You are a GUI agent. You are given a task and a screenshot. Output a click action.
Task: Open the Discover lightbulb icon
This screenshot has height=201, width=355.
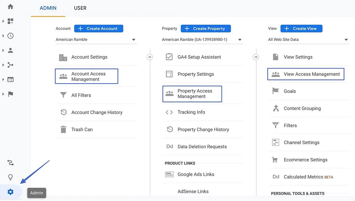[10, 177]
